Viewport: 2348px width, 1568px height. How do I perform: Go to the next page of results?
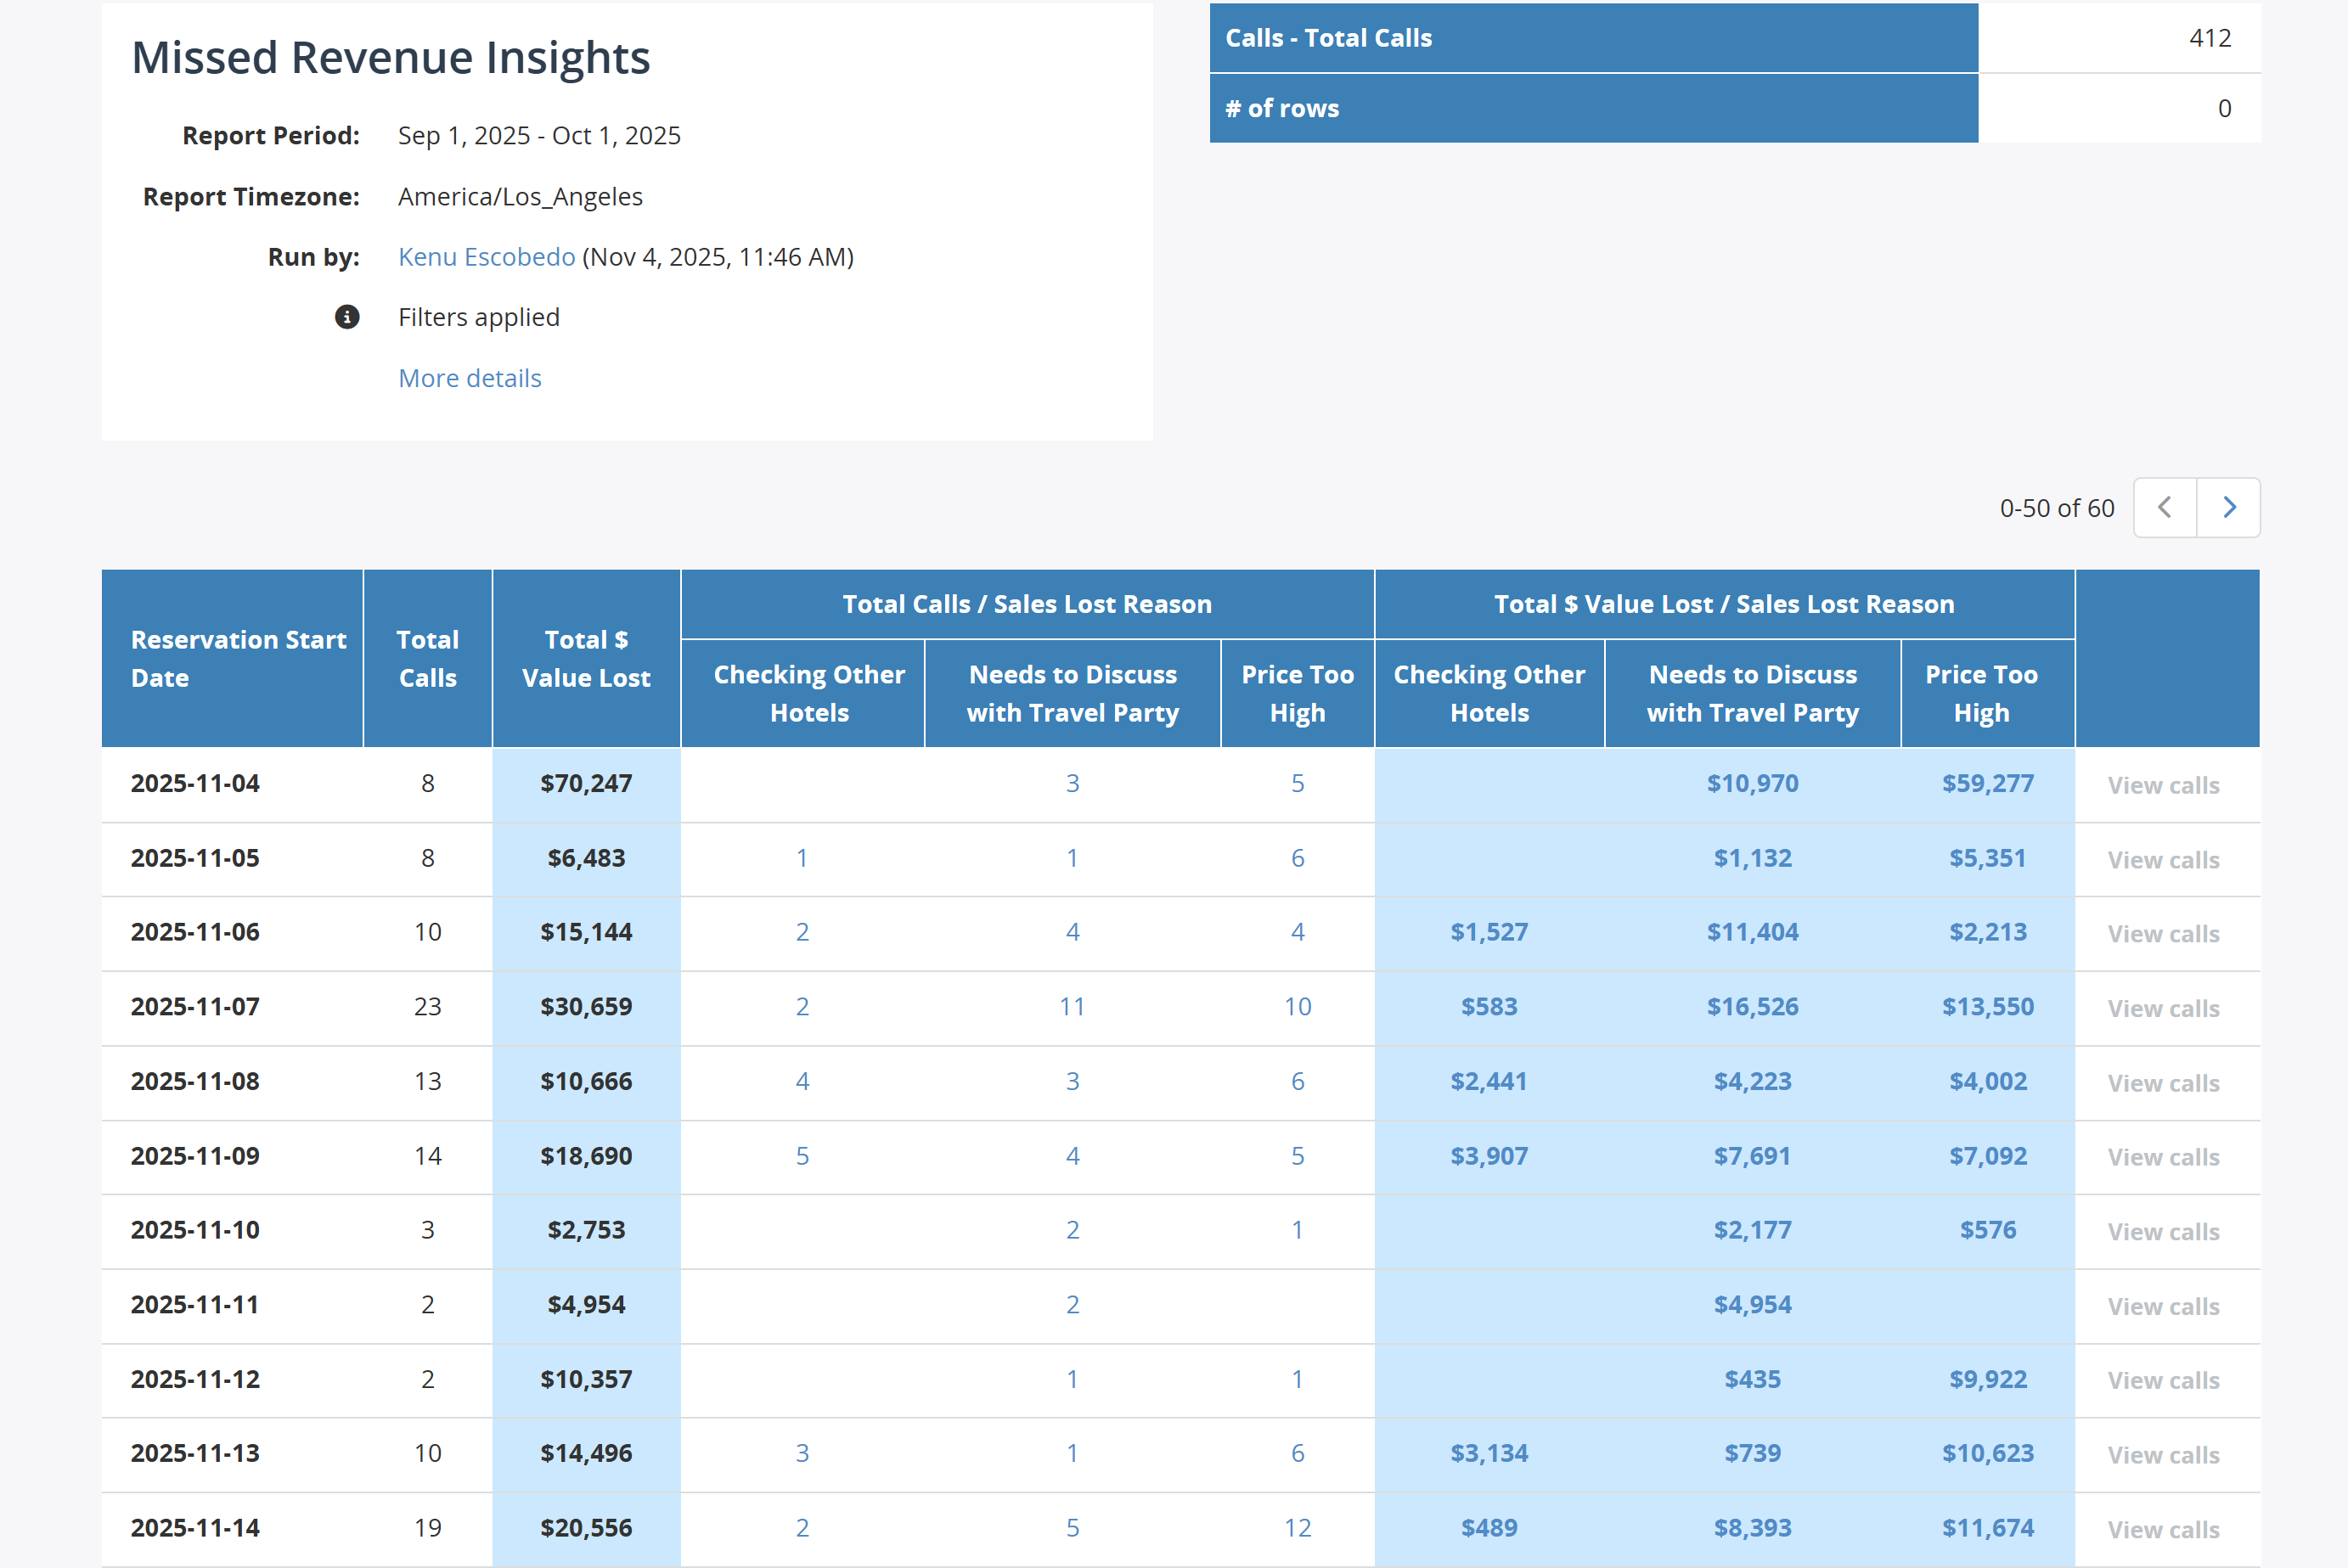coord(2228,508)
